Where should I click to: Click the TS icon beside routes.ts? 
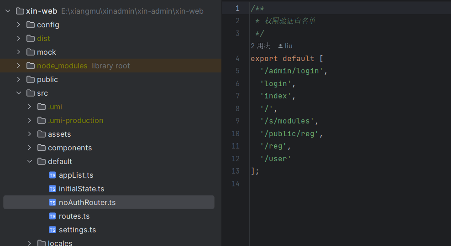click(x=52, y=216)
